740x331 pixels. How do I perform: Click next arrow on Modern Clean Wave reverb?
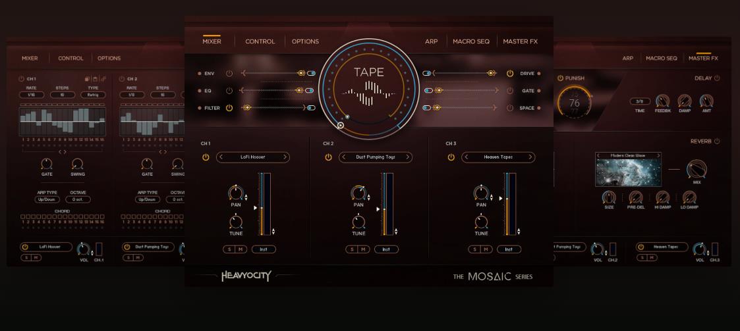tap(658, 155)
